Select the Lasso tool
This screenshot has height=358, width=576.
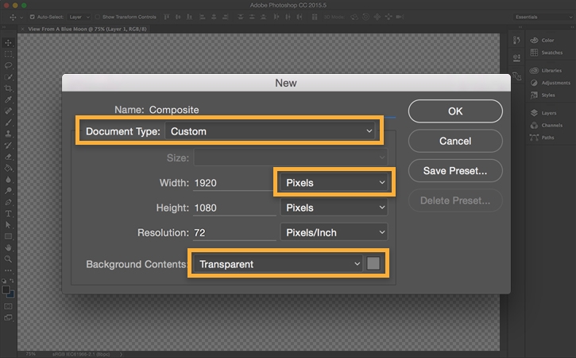click(9, 65)
